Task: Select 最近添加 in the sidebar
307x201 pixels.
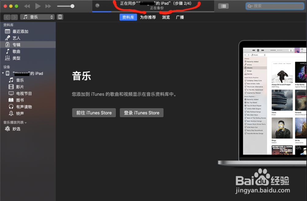Action: 28,32
